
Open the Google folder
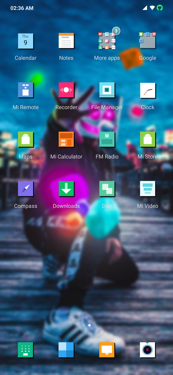tap(148, 41)
